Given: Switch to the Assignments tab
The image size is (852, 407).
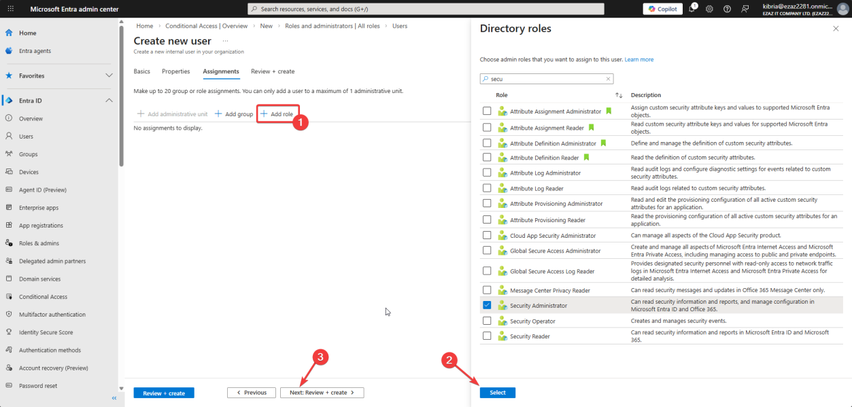Looking at the screenshot, I should (x=221, y=71).
